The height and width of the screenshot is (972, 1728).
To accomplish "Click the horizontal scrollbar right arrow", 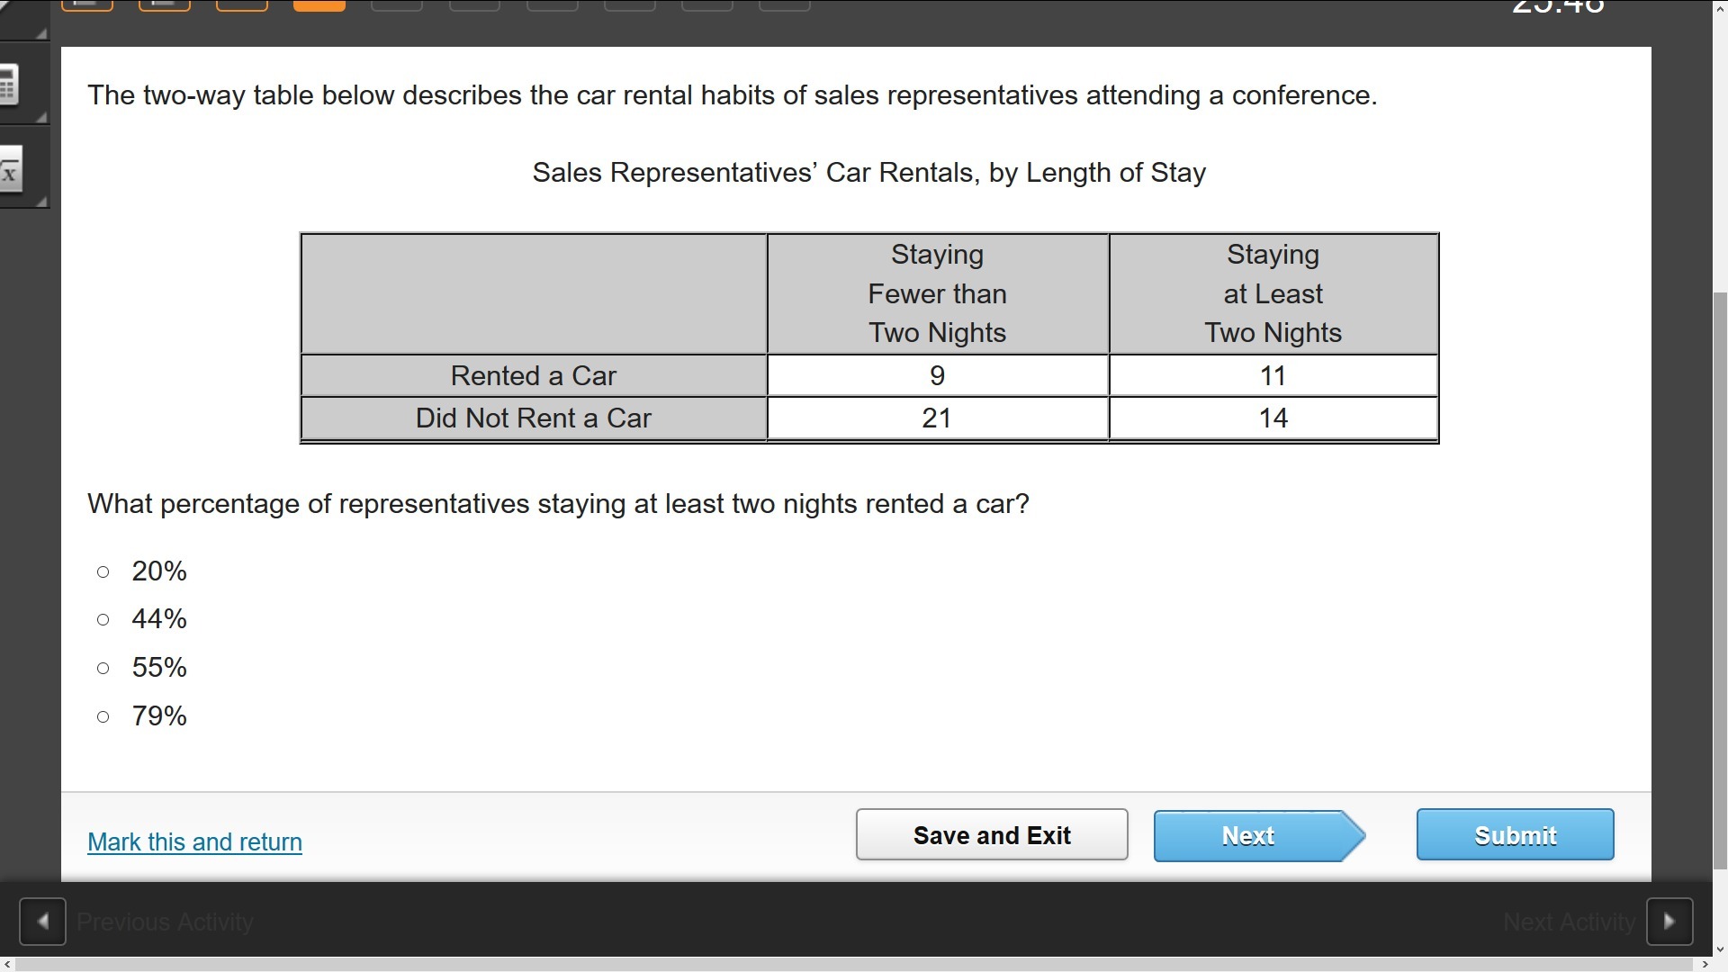I will pos(1705,965).
